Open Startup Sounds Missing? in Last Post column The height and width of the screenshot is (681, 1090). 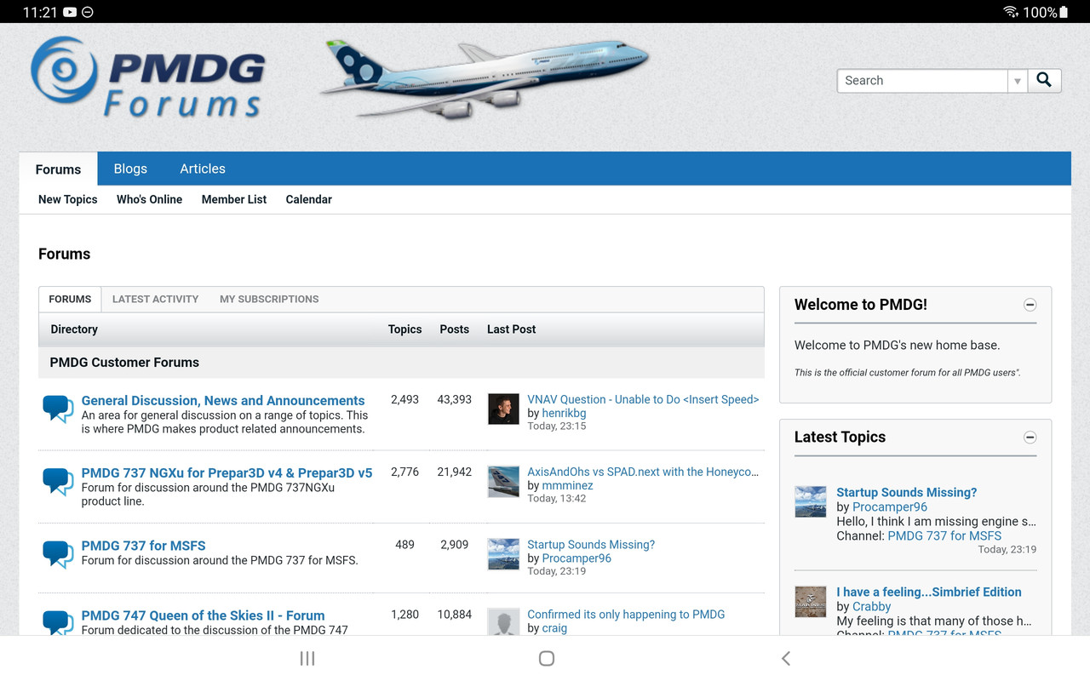(591, 545)
